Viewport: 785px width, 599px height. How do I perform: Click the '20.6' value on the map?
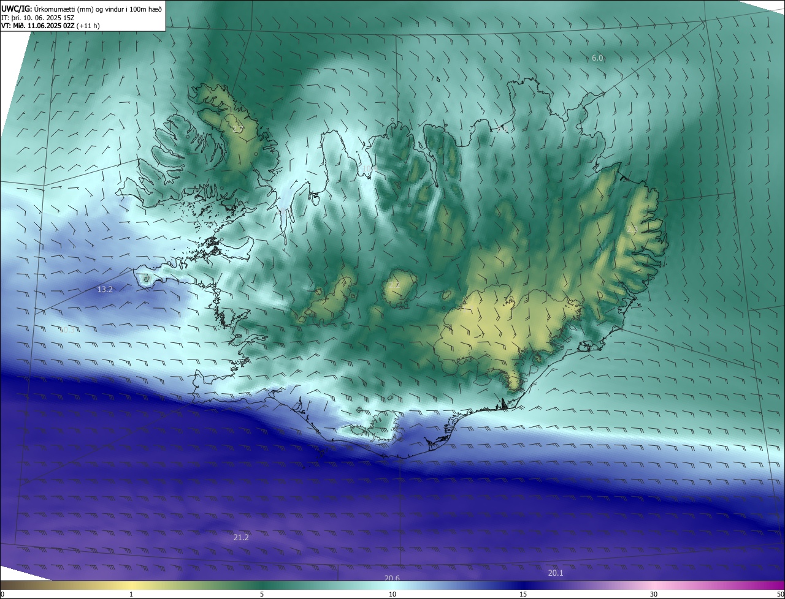click(392, 578)
